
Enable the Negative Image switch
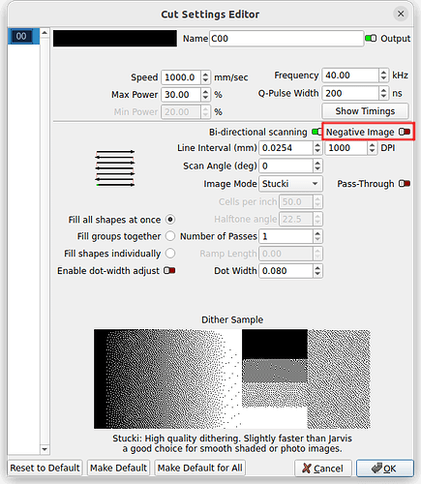point(405,132)
